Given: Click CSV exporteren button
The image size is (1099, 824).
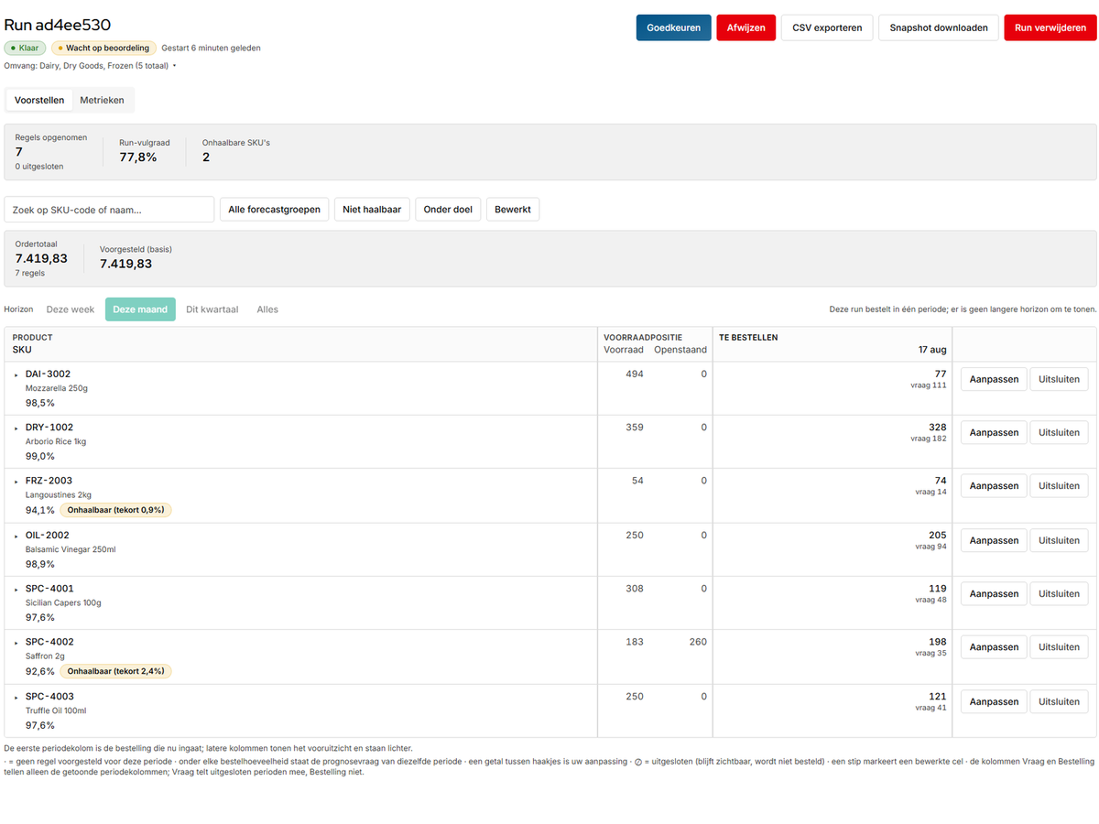Looking at the screenshot, I should point(827,27).
